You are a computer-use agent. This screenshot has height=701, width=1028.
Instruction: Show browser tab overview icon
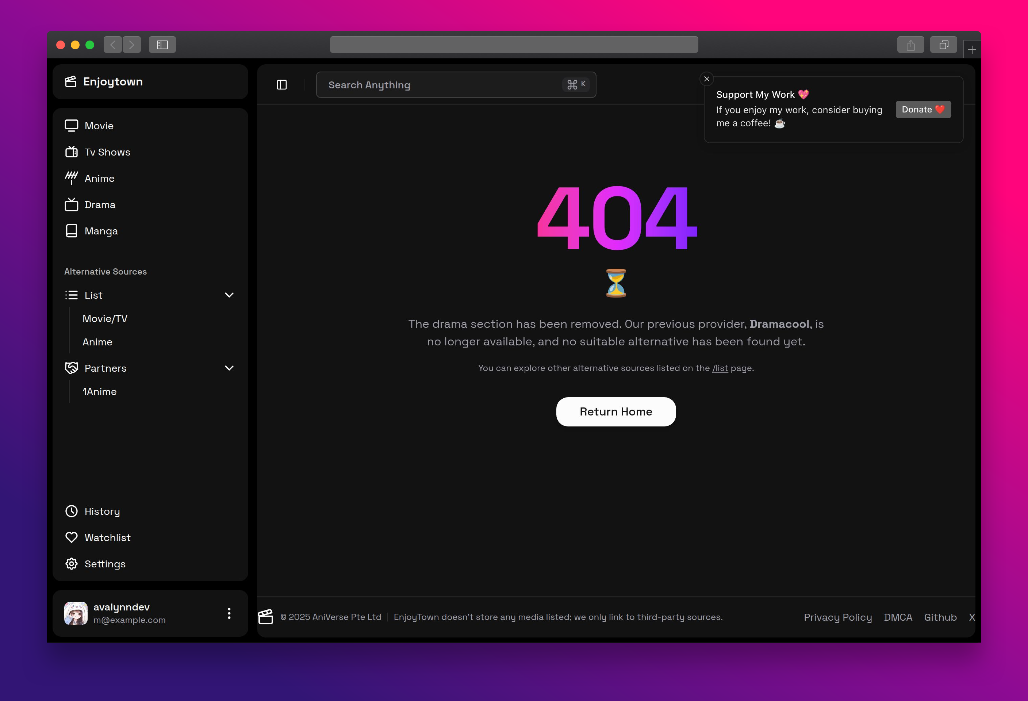(944, 45)
